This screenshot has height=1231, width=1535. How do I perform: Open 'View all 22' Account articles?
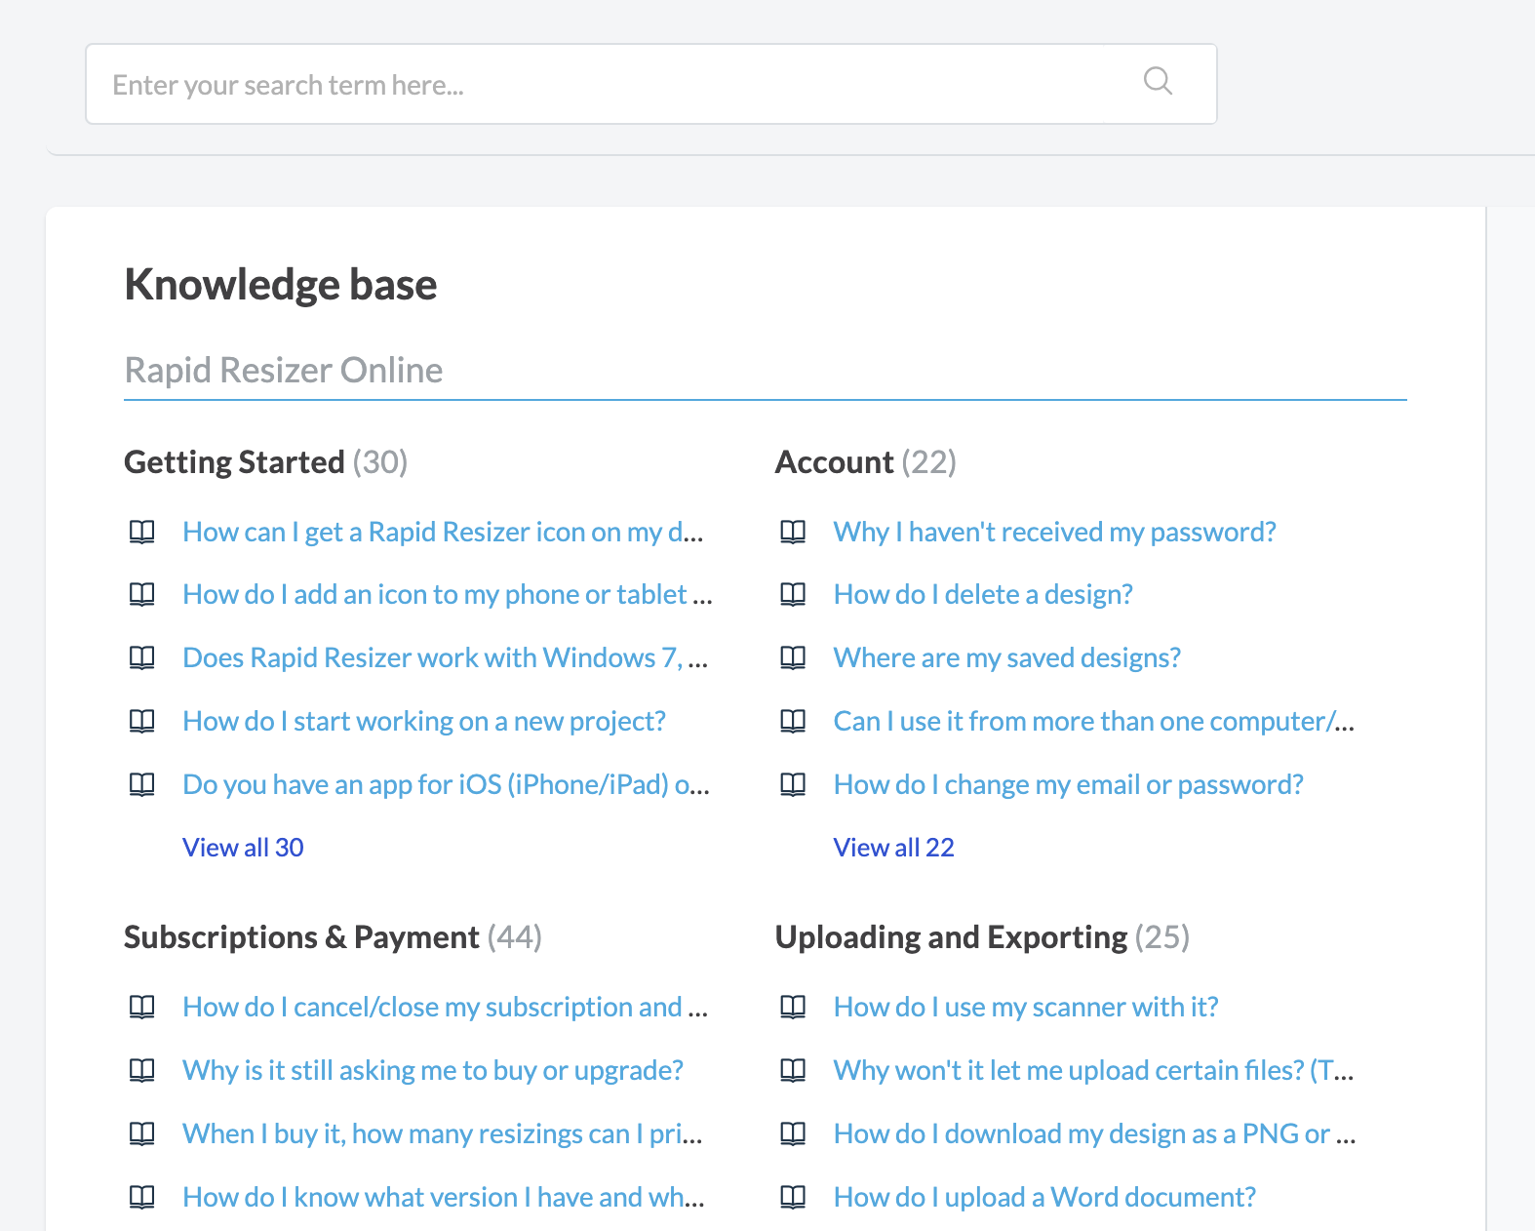(x=893, y=848)
